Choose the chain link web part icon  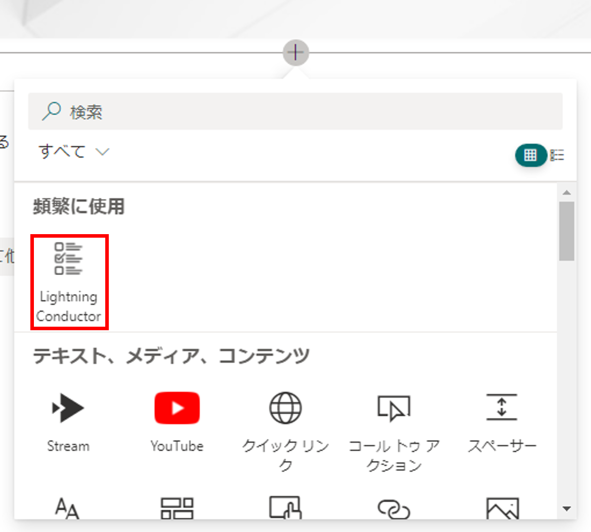[394, 509]
